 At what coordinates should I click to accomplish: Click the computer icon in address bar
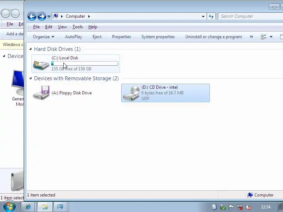[x=56, y=16]
